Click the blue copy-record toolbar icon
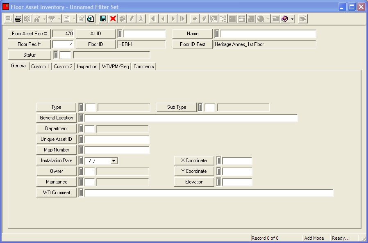This screenshot has width=368, height=243. [91, 19]
